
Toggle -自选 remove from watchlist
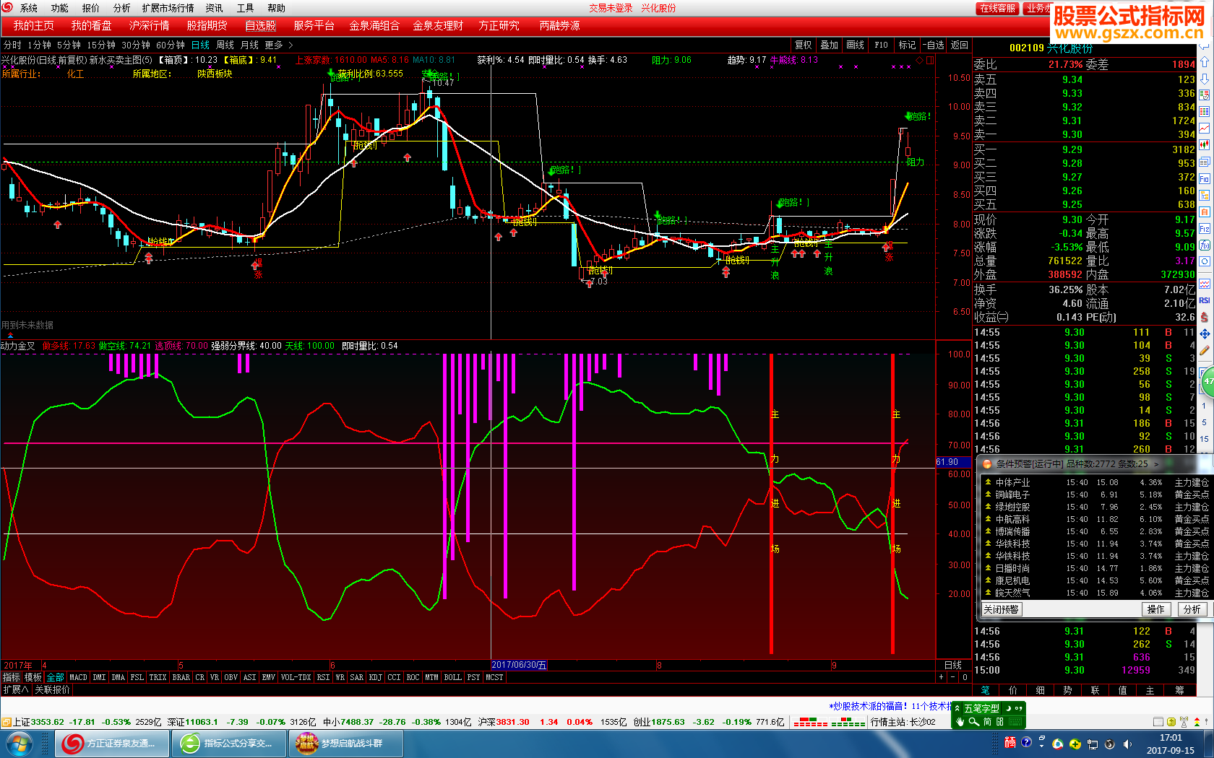click(933, 45)
